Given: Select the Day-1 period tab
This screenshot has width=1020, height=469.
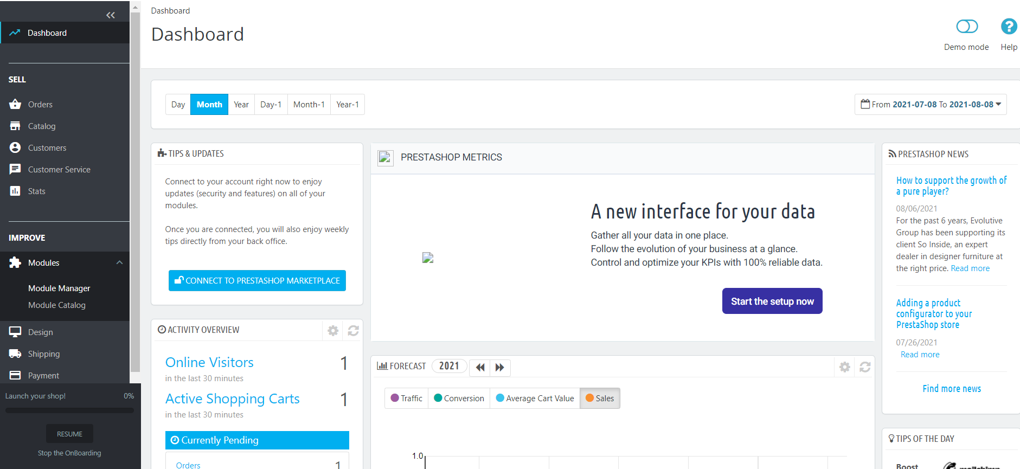Looking at the screenshot, I should click(x=271, y=105).
